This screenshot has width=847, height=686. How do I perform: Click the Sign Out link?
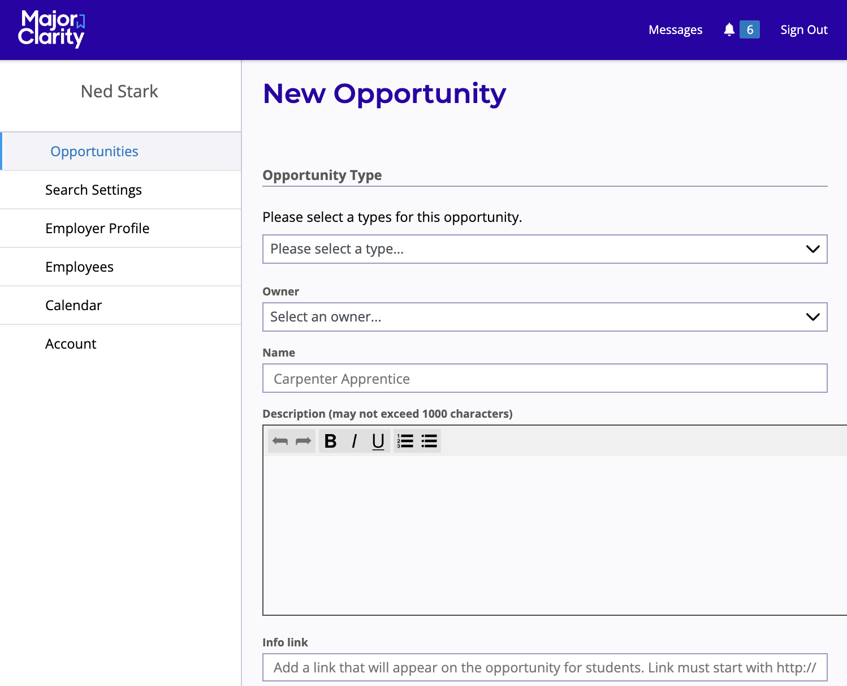pos(803,30)
